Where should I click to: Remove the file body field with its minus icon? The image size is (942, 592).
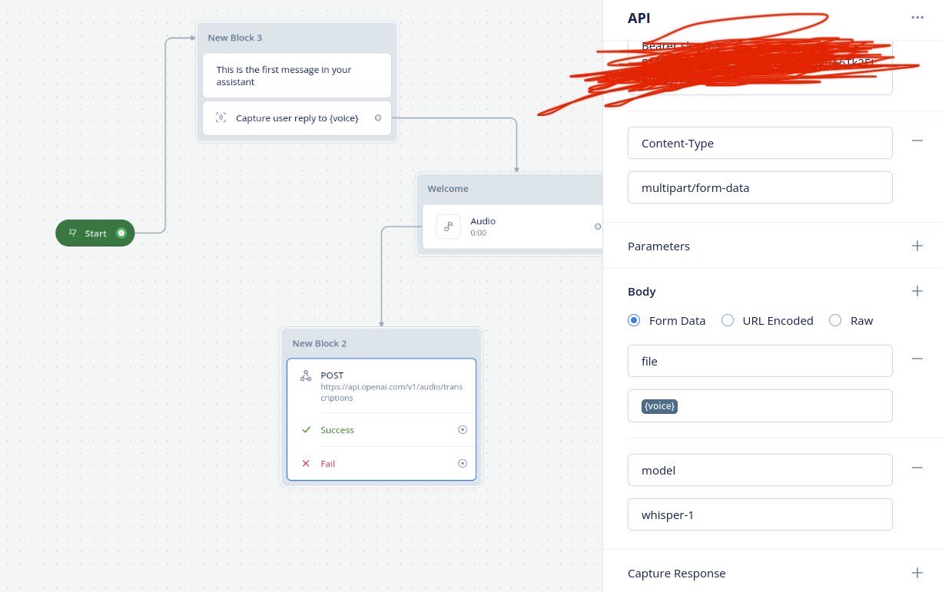[x=917, y=359]
